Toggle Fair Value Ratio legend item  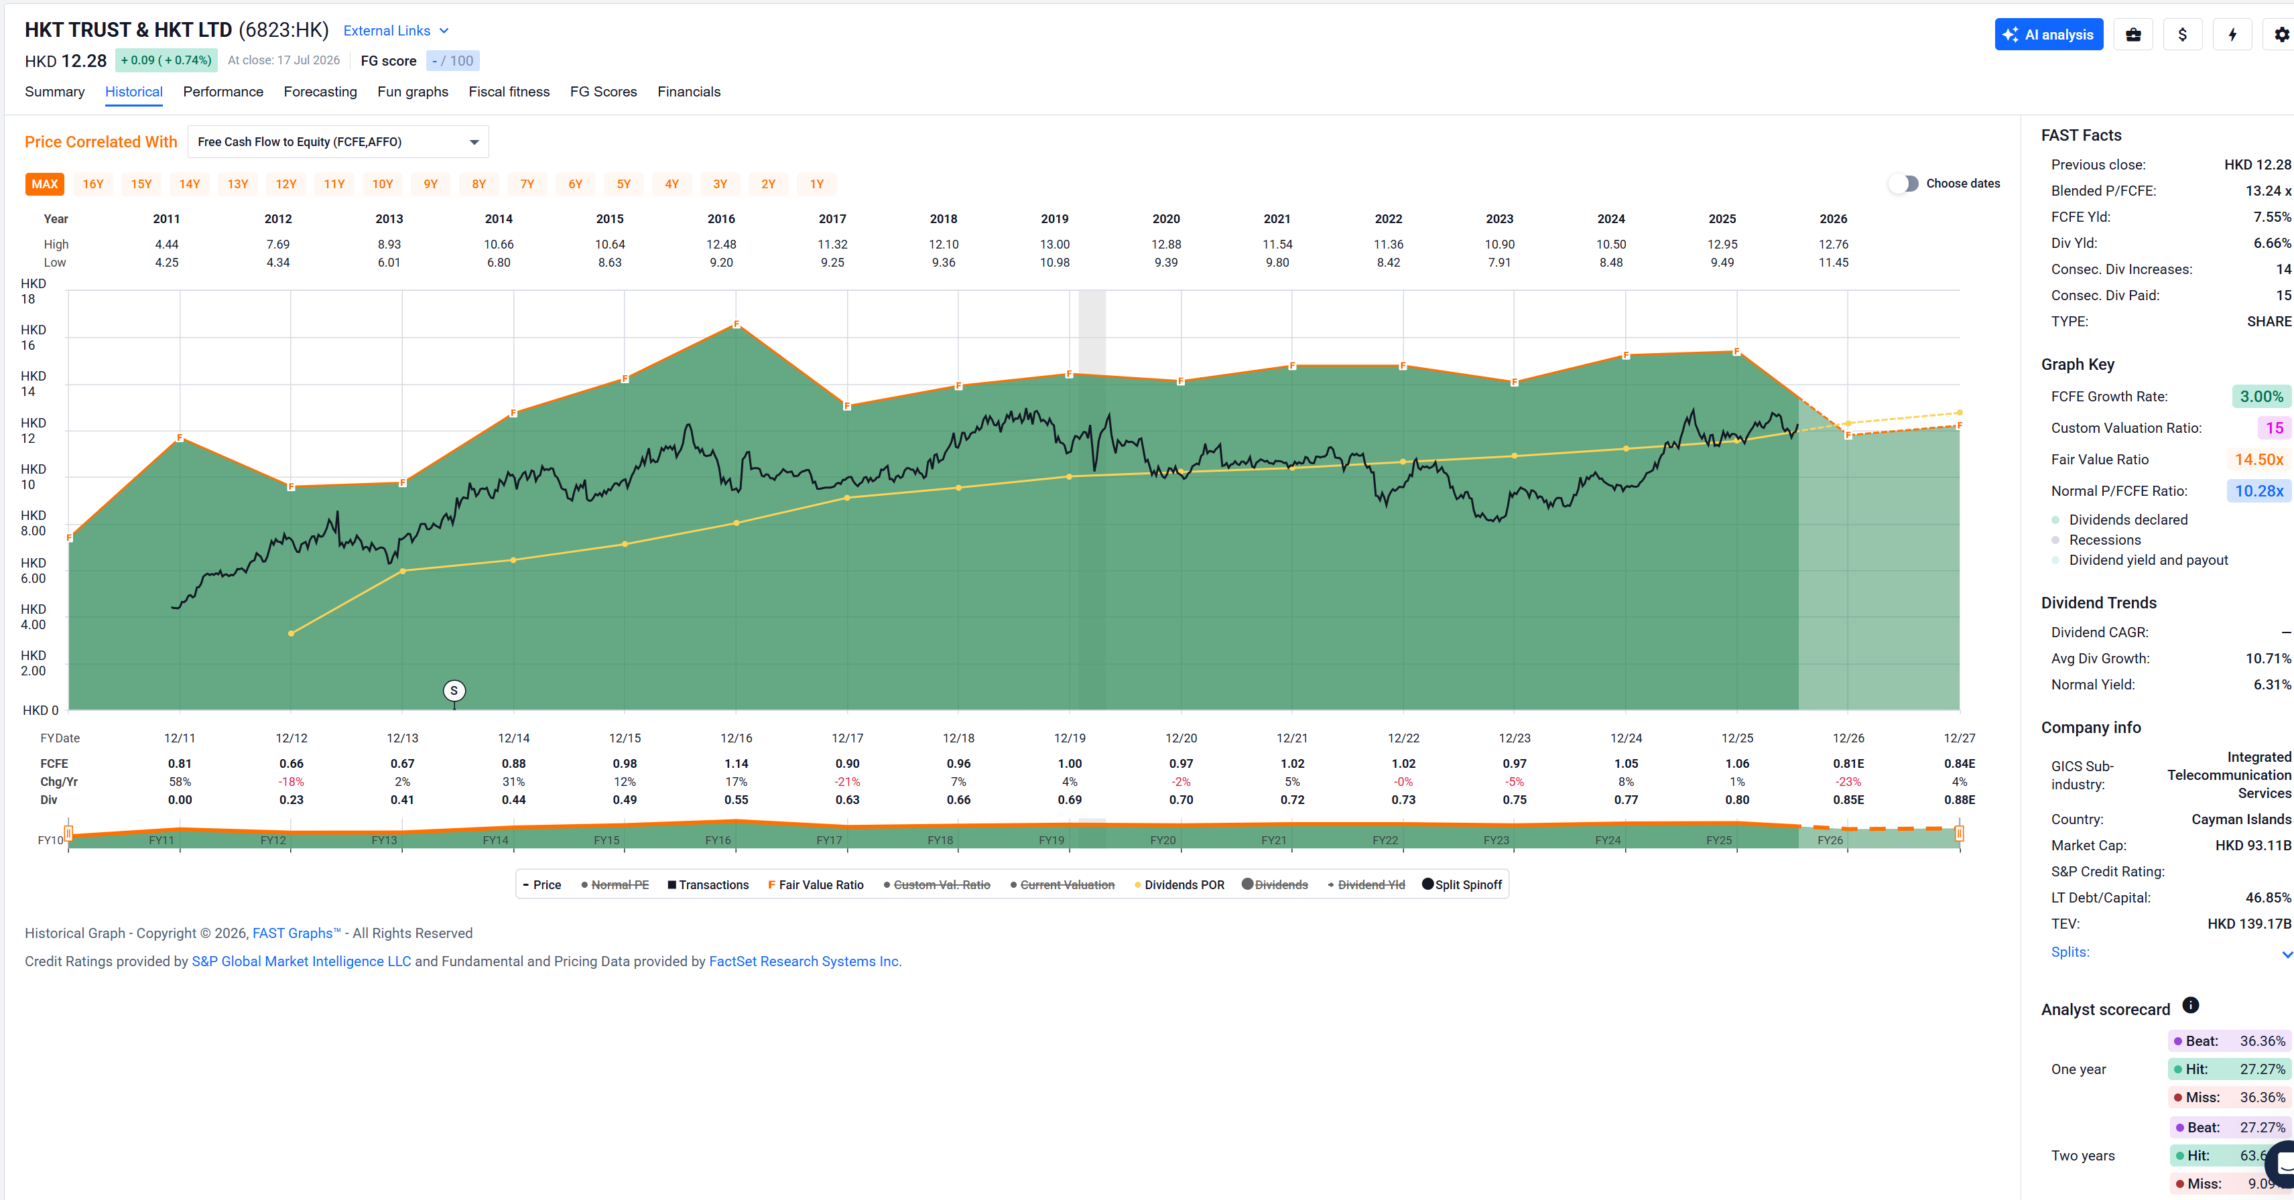pos(816,885)
